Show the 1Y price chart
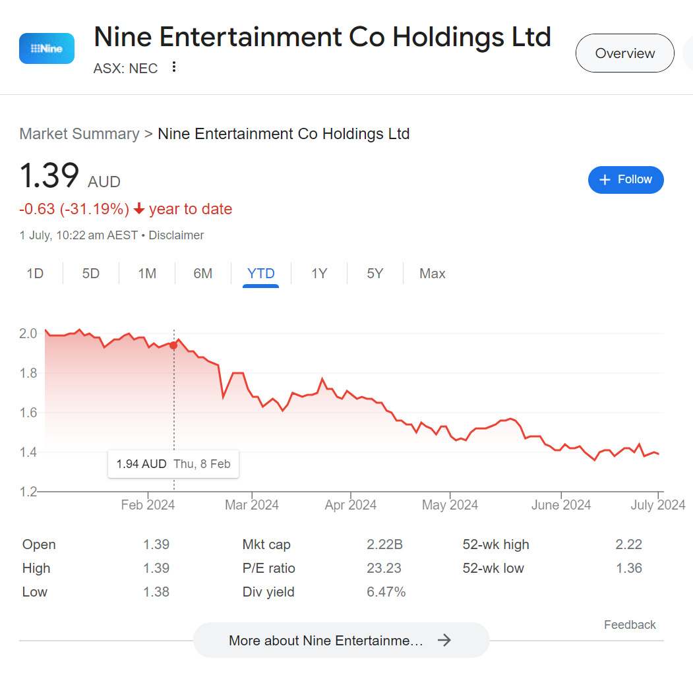 point(319,274)
